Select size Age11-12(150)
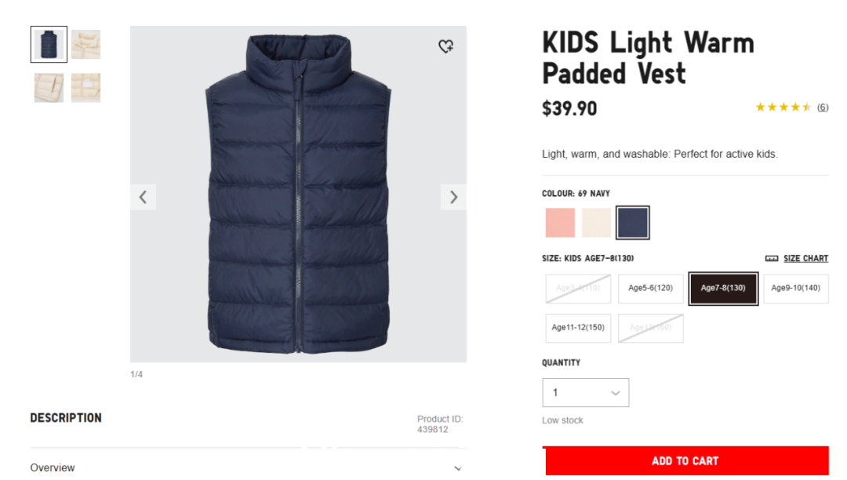The image size is (847, 480). click(578, 328)
